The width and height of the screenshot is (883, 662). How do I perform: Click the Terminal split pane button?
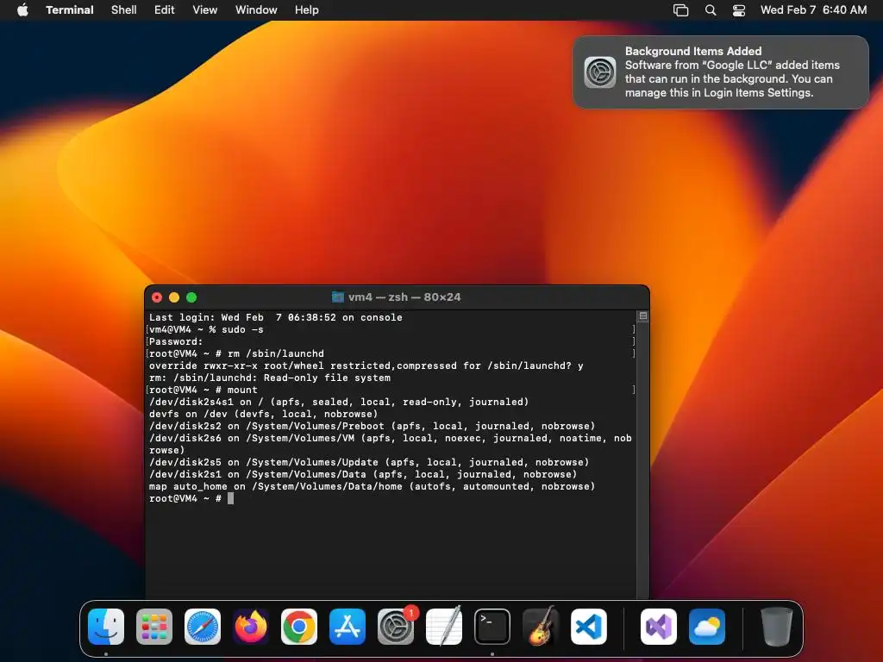tap(643, 316)
